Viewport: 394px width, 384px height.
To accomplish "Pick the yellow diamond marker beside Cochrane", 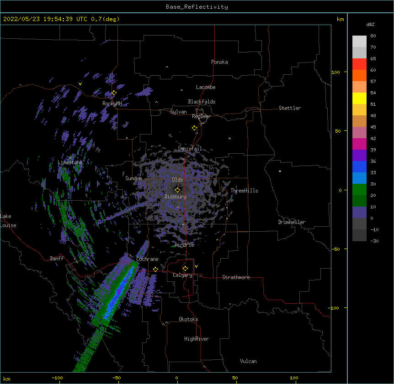I will pyautogui.click(x=155, y=269).
